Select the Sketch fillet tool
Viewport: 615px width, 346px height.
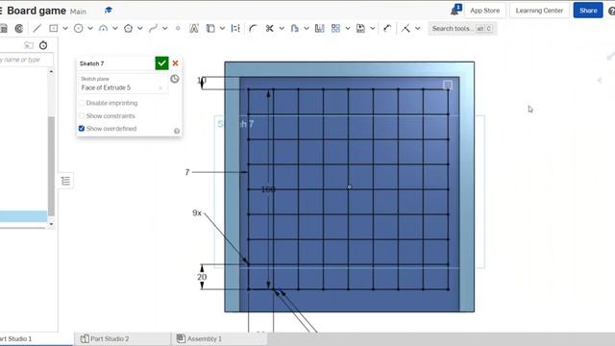(253, 28)
